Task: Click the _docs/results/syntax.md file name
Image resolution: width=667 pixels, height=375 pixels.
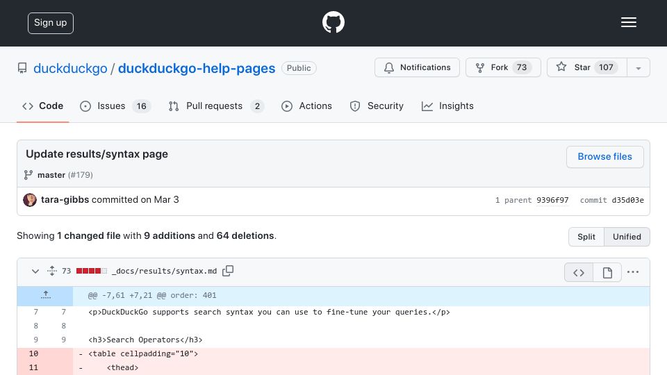Action: (x=164, y=272)
